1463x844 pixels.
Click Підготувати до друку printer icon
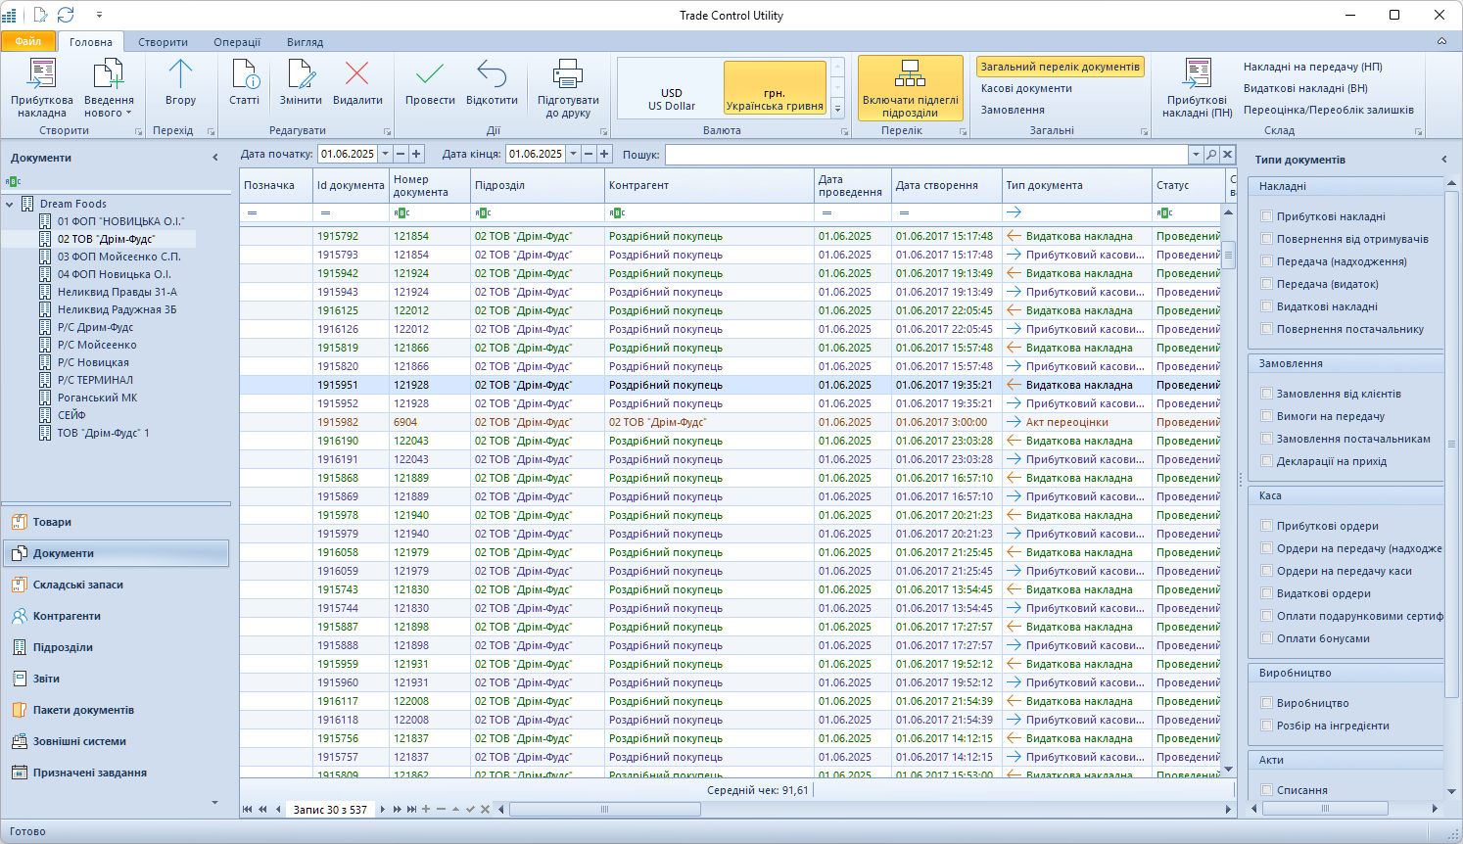(x=568, y=75)
